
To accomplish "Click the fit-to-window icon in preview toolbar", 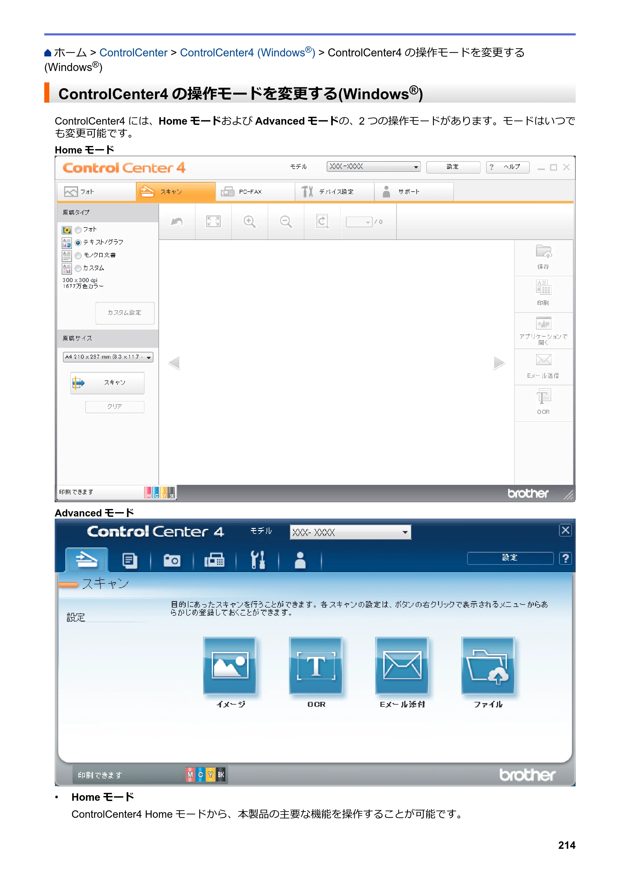I will (213, 222).
